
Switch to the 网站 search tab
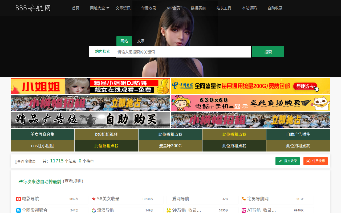pyautogui.click(x=124, y=41)
